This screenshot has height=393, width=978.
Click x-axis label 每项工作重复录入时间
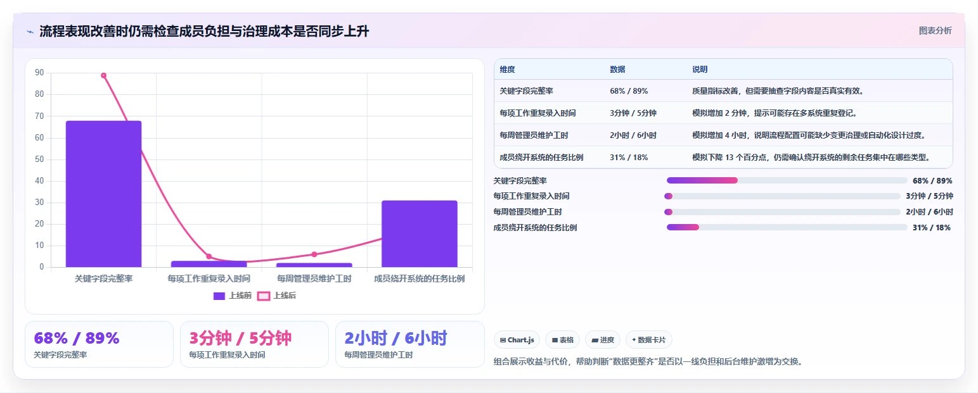(x=209, y=278)
